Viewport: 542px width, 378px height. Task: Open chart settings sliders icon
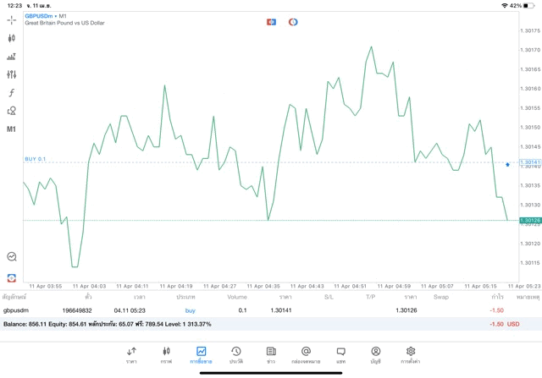pos(11,74)
